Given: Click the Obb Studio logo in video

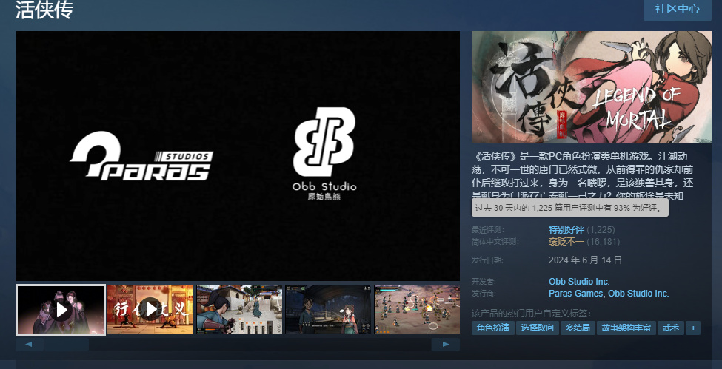Looking at the screenshot, I should (324, 154).
